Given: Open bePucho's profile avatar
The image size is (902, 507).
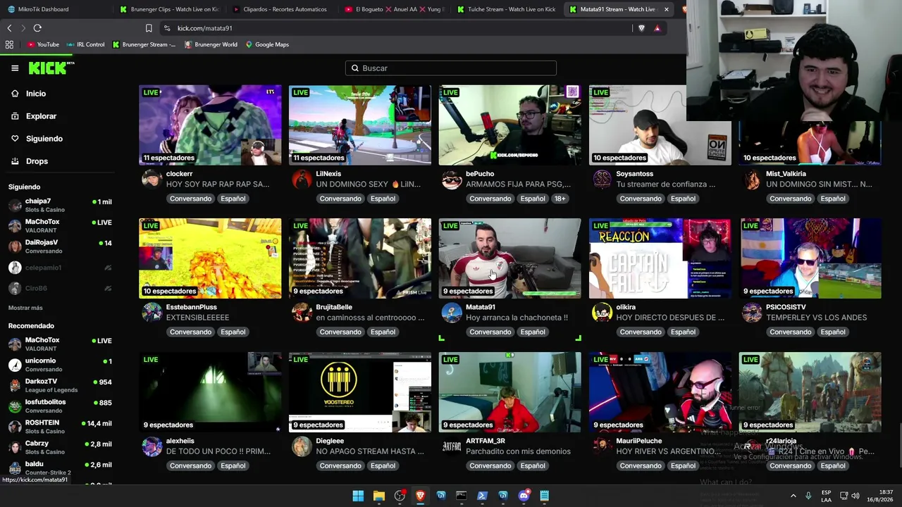Looking at the screenshot, I should pyautogui.click(x=452, y=179).
